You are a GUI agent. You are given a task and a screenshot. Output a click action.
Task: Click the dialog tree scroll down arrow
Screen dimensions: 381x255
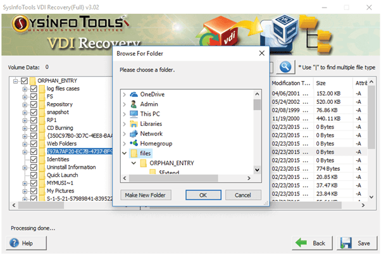(257, 170)
